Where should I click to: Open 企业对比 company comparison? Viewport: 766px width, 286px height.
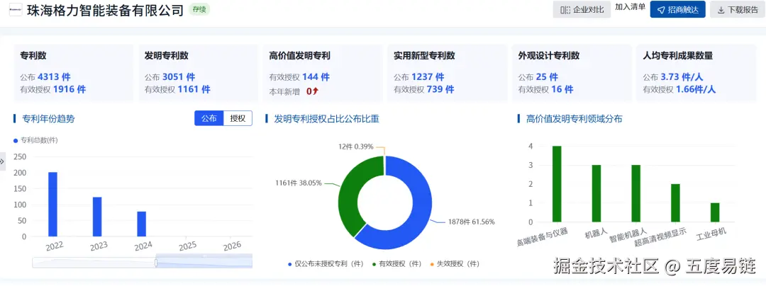pos(582,10)
